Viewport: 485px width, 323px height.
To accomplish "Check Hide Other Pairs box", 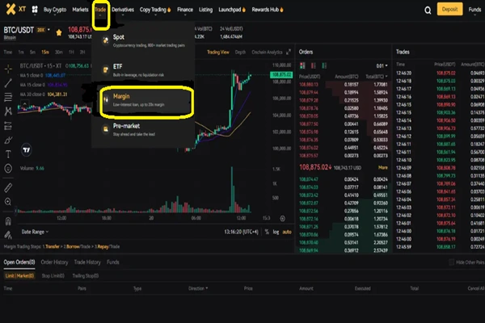I will [451, 262].
